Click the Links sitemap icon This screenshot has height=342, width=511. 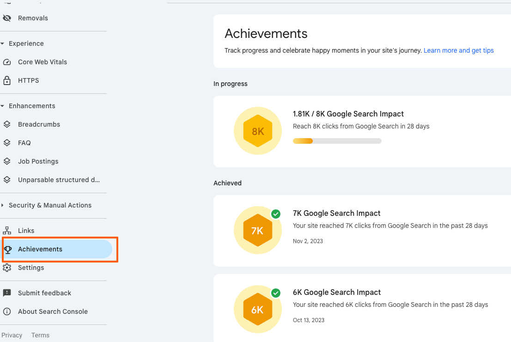[7, 231]
